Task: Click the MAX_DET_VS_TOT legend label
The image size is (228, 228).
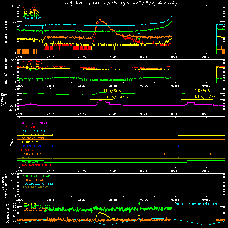Action: tap(35, 209)
